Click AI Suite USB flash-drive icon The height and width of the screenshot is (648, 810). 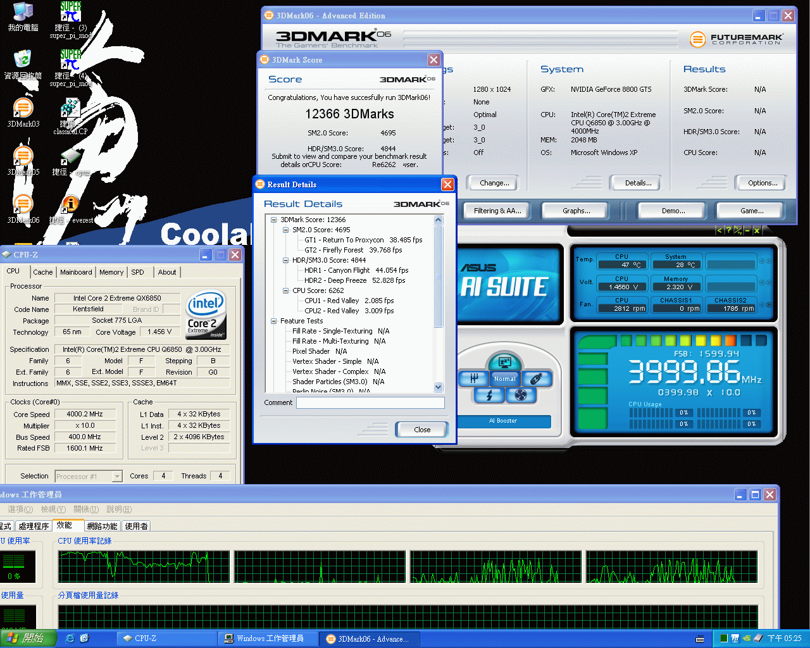click(536, 378)
